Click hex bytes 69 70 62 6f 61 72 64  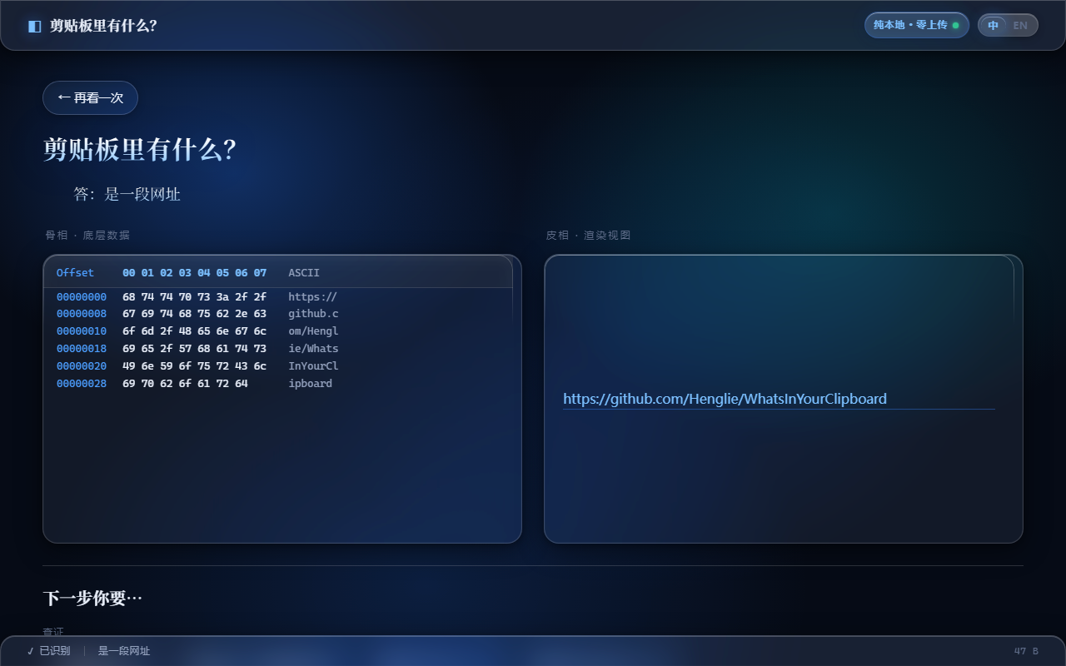[x=185, y=384]
